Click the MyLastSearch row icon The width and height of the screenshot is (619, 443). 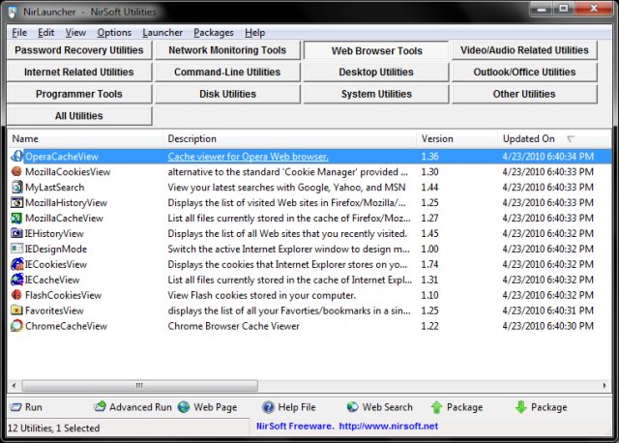pos(16,187)
